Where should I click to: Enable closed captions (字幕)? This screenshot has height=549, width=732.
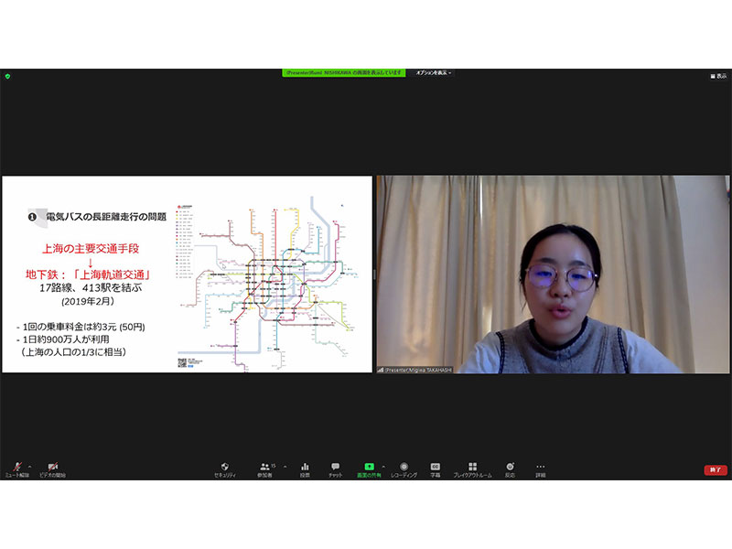point(436,468)
